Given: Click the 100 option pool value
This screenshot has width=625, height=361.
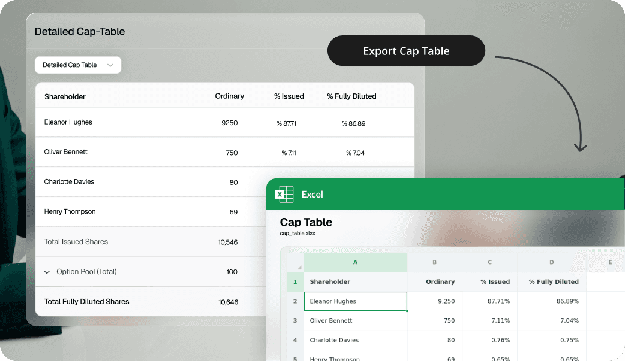Looking at the screenshot, I should point(232,272).
